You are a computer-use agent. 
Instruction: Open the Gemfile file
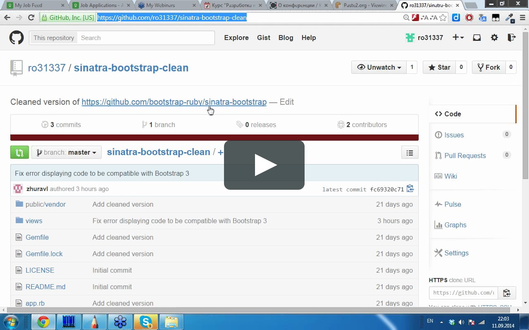37,237
